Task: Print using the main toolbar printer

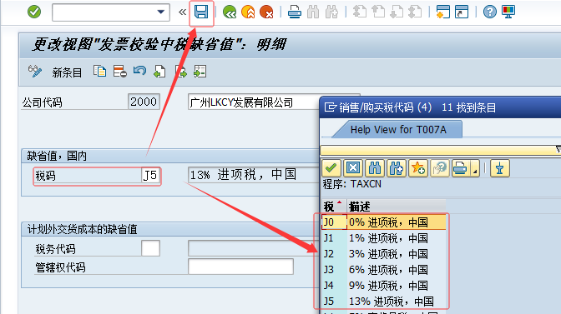Action: (295, 12)
